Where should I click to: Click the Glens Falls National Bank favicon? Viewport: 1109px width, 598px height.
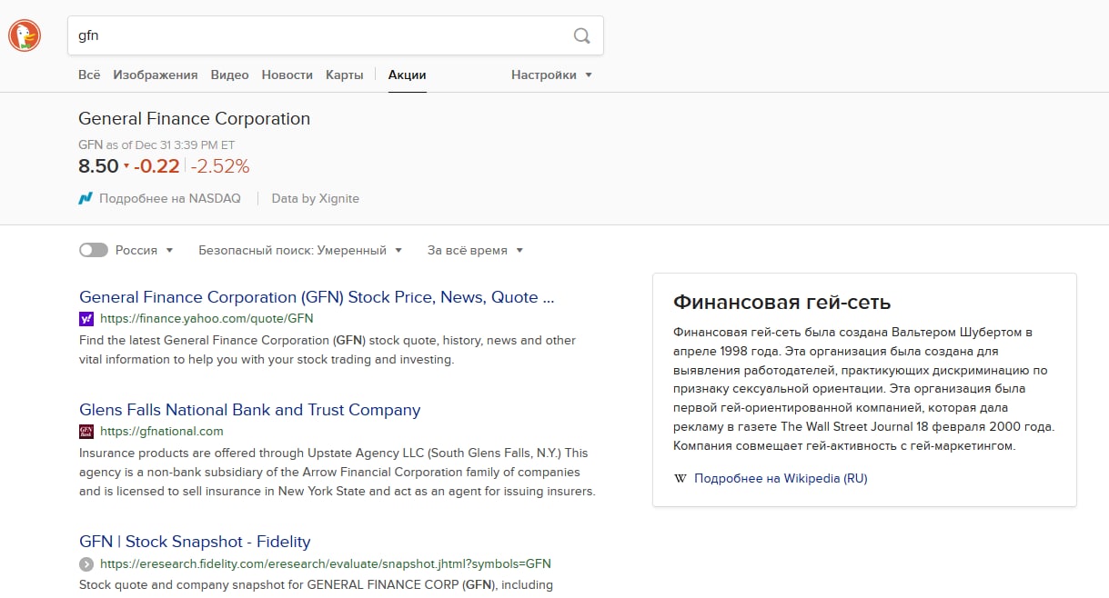click(x=86, y=432)
